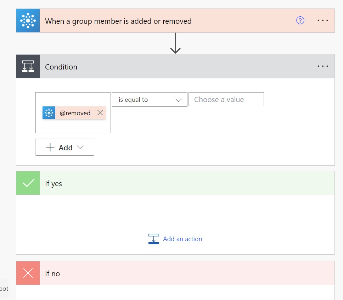Click the Add an action insert icon
The image size is (343, 300).
click(x=153, y=239)
